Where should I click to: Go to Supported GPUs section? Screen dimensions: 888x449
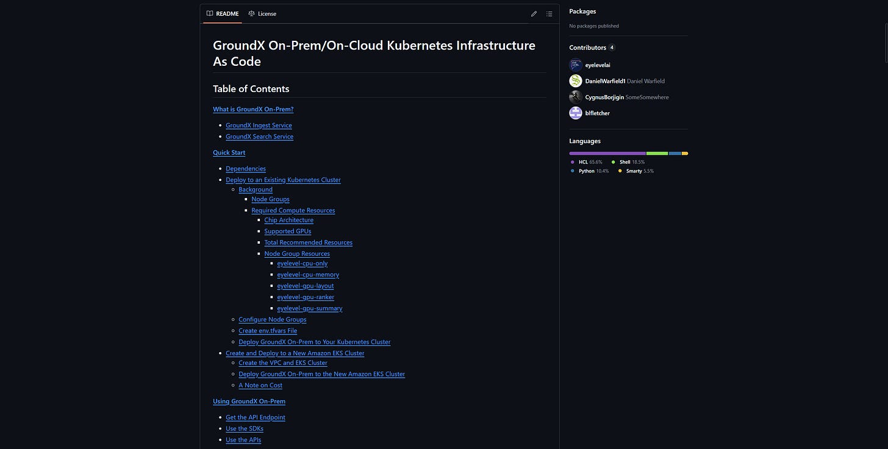point(288,232)
